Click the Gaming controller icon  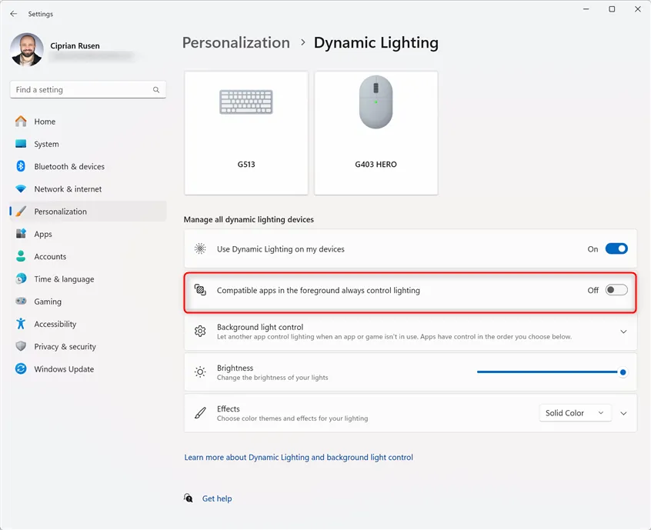(21, 302)
